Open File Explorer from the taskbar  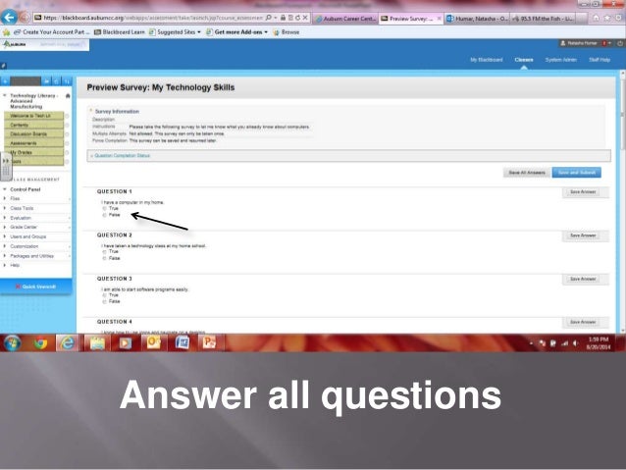pyautogui.click(x=97, y=343)
